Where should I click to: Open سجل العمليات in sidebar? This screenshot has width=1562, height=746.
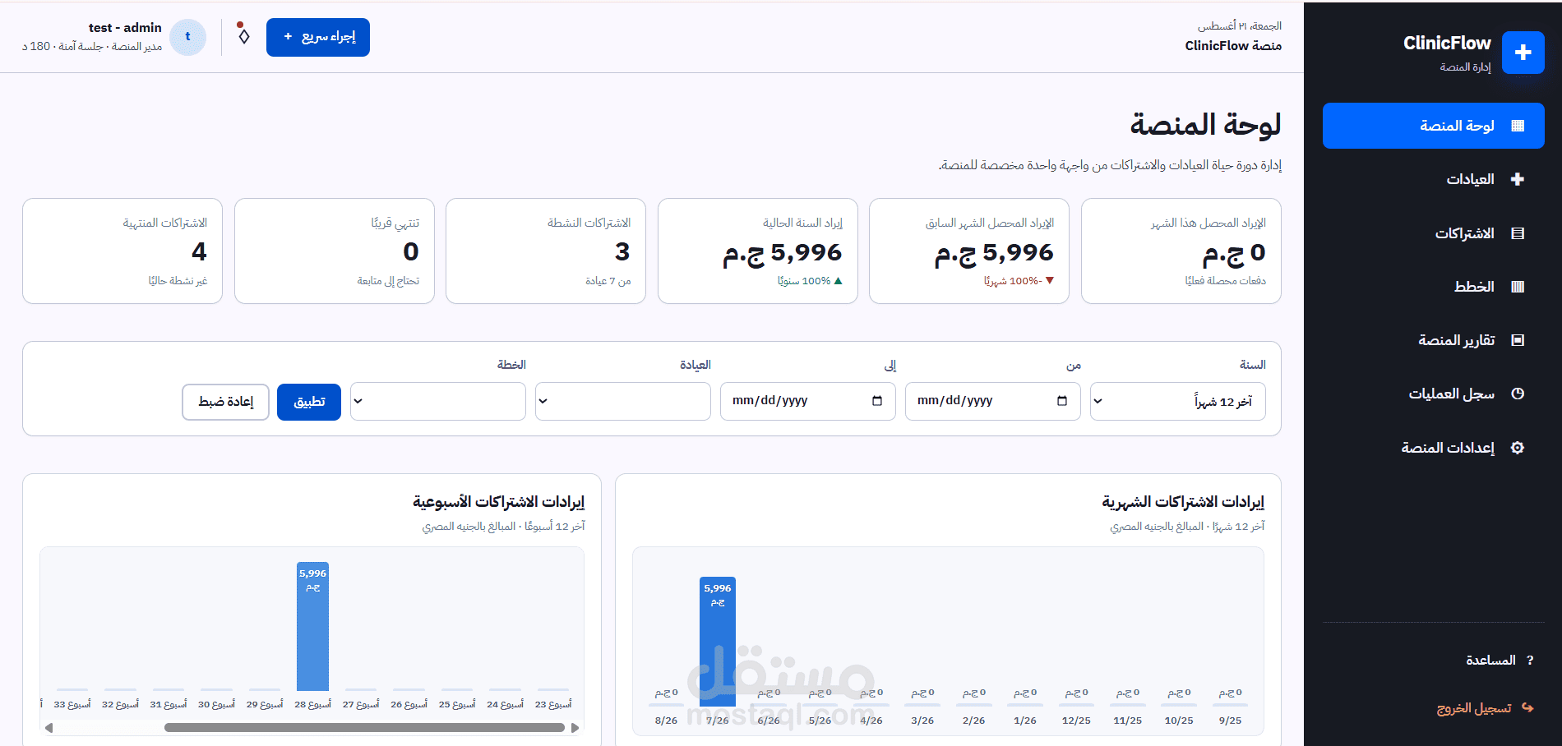(1433, 394)
